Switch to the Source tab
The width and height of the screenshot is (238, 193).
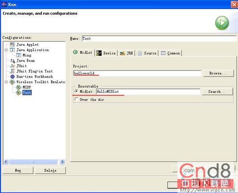[147, 53]
